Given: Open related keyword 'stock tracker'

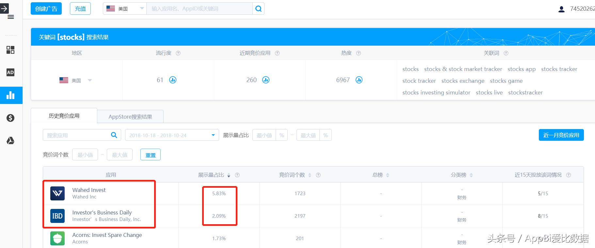Looking at the screenshot, I should (x=419, y=81).
